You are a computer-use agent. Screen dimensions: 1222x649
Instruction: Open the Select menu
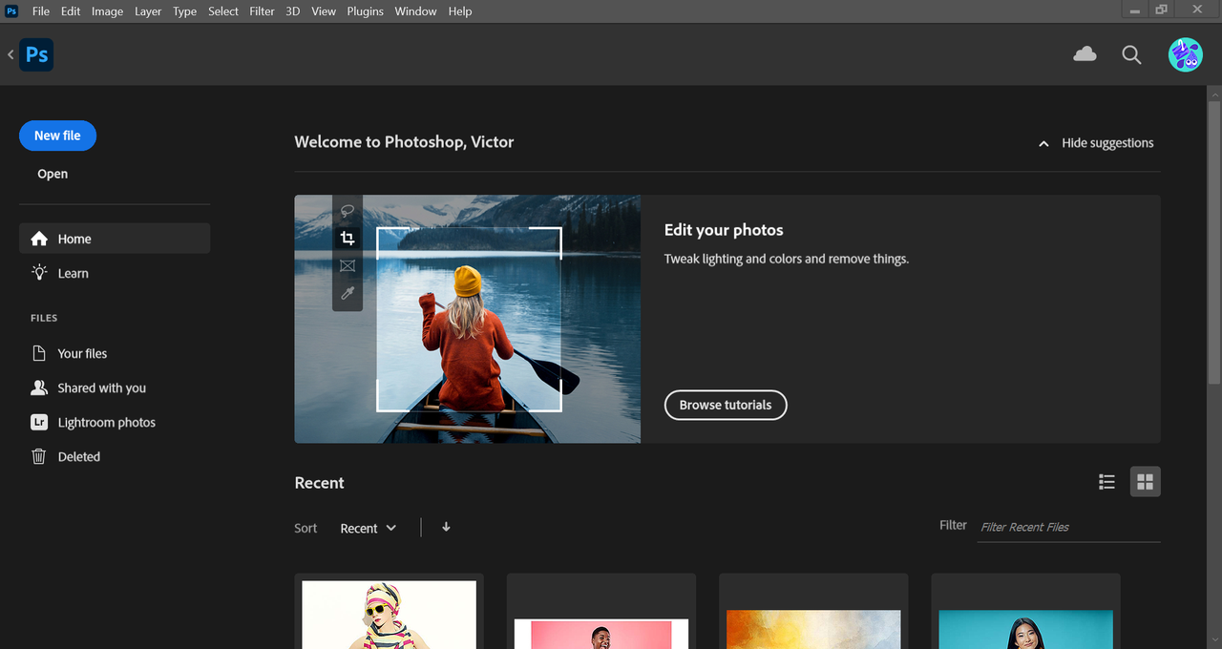pyautogui.click(x=223, y=11)
